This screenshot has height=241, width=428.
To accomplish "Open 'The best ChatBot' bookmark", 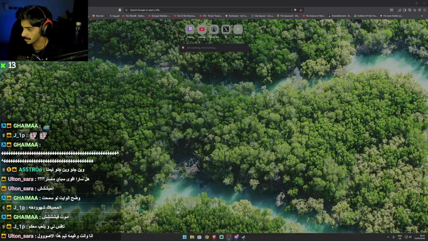I will (x=391, y=16).
